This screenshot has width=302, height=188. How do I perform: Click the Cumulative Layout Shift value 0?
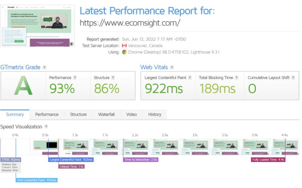coord(252,89)
